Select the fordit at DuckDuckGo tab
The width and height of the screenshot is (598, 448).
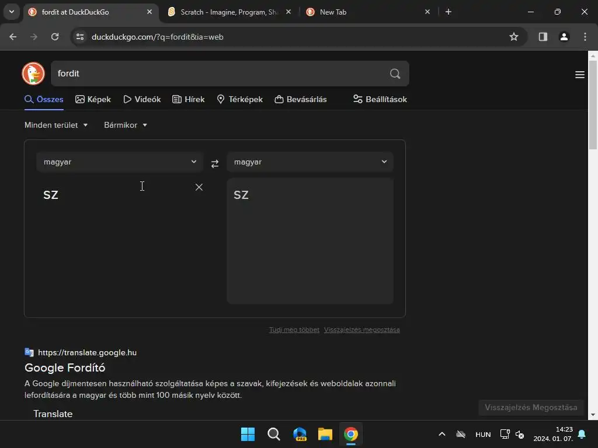[91, 12]
